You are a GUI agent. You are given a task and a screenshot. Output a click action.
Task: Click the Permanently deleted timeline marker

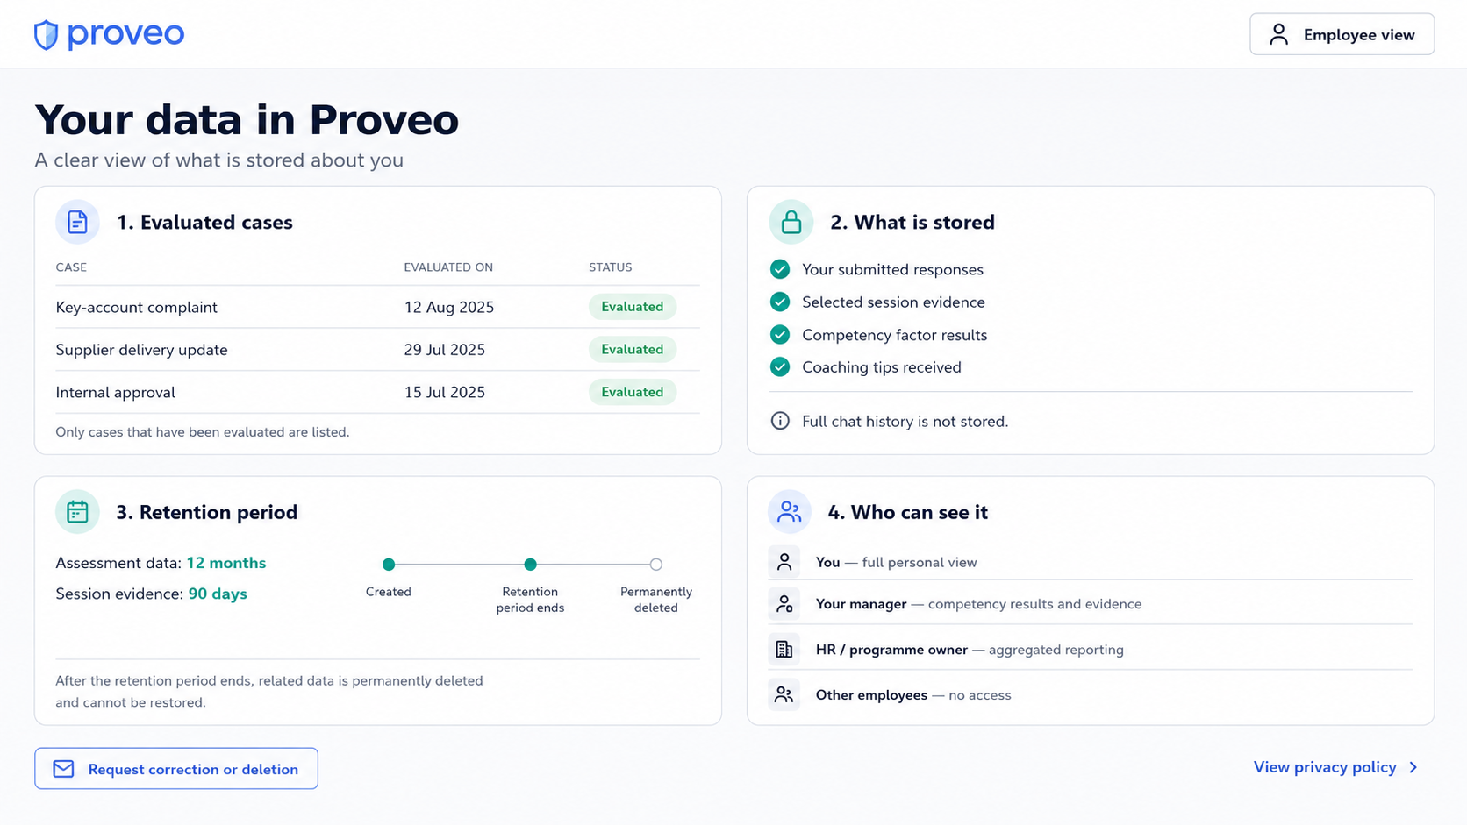[656, 565]
